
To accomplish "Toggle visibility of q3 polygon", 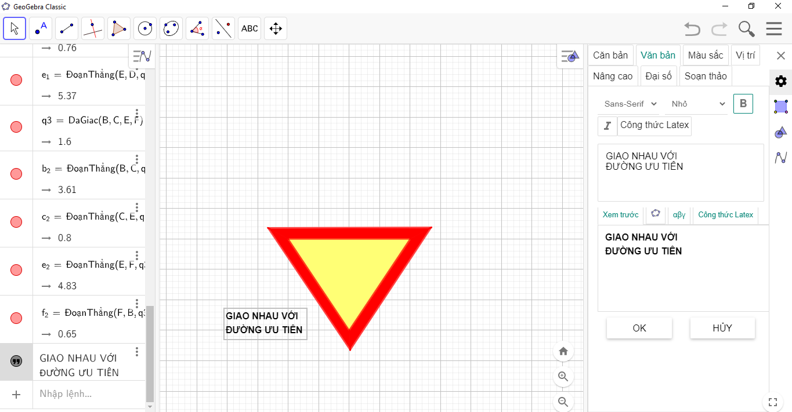I will (x=16, y=127).
